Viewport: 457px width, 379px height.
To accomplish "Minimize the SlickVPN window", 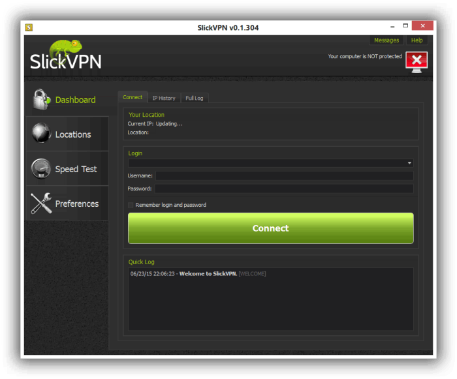I will click(392, 27).
